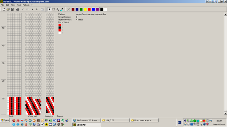Image resolution: width=227 pixels, height=127 pixels.
Task: Click the Windows Start button Пуск
Action: tap(5, 120)
